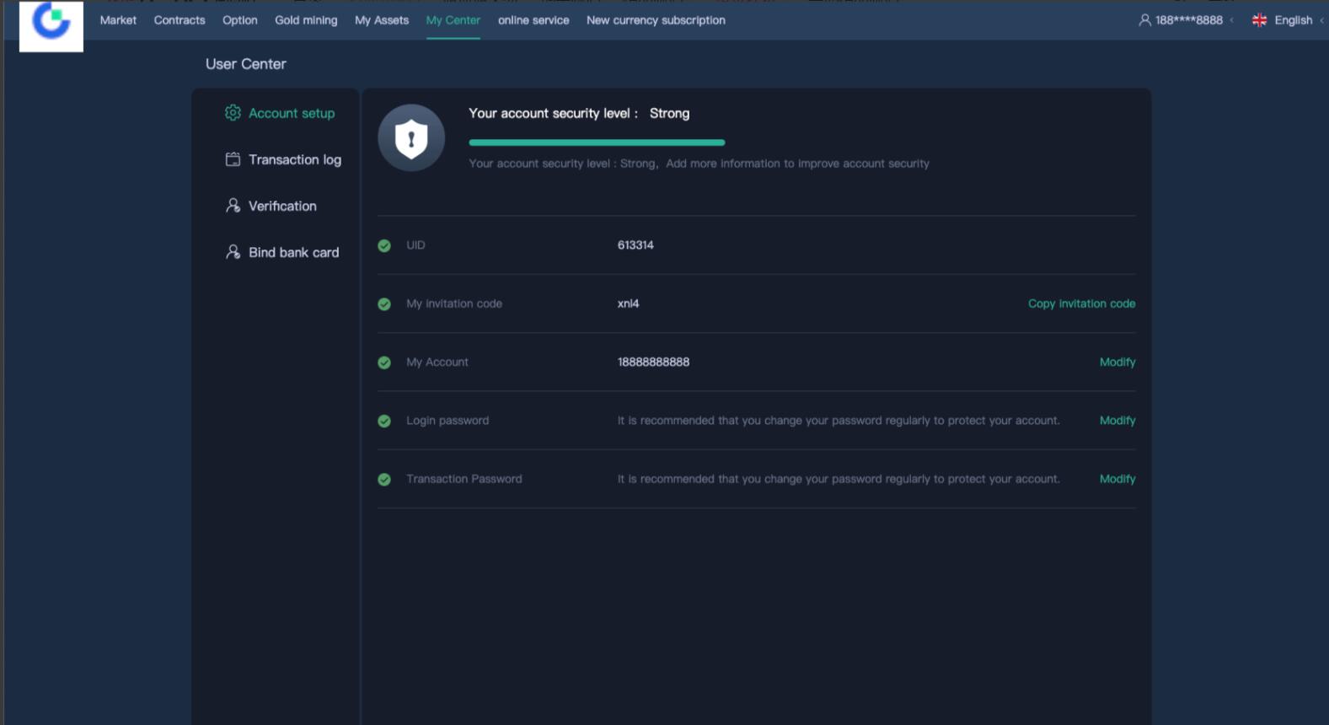This screenshot has height=725, width=1329.
Task: Click the Transaction log calendar icon
Action: (233, 159)
